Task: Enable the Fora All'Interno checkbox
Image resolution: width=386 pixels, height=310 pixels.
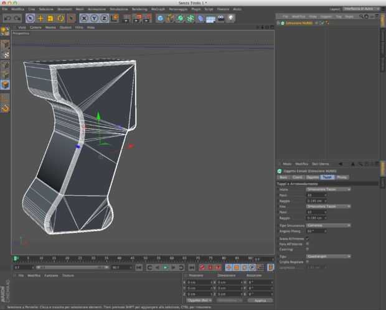Action: pos(308,244)
